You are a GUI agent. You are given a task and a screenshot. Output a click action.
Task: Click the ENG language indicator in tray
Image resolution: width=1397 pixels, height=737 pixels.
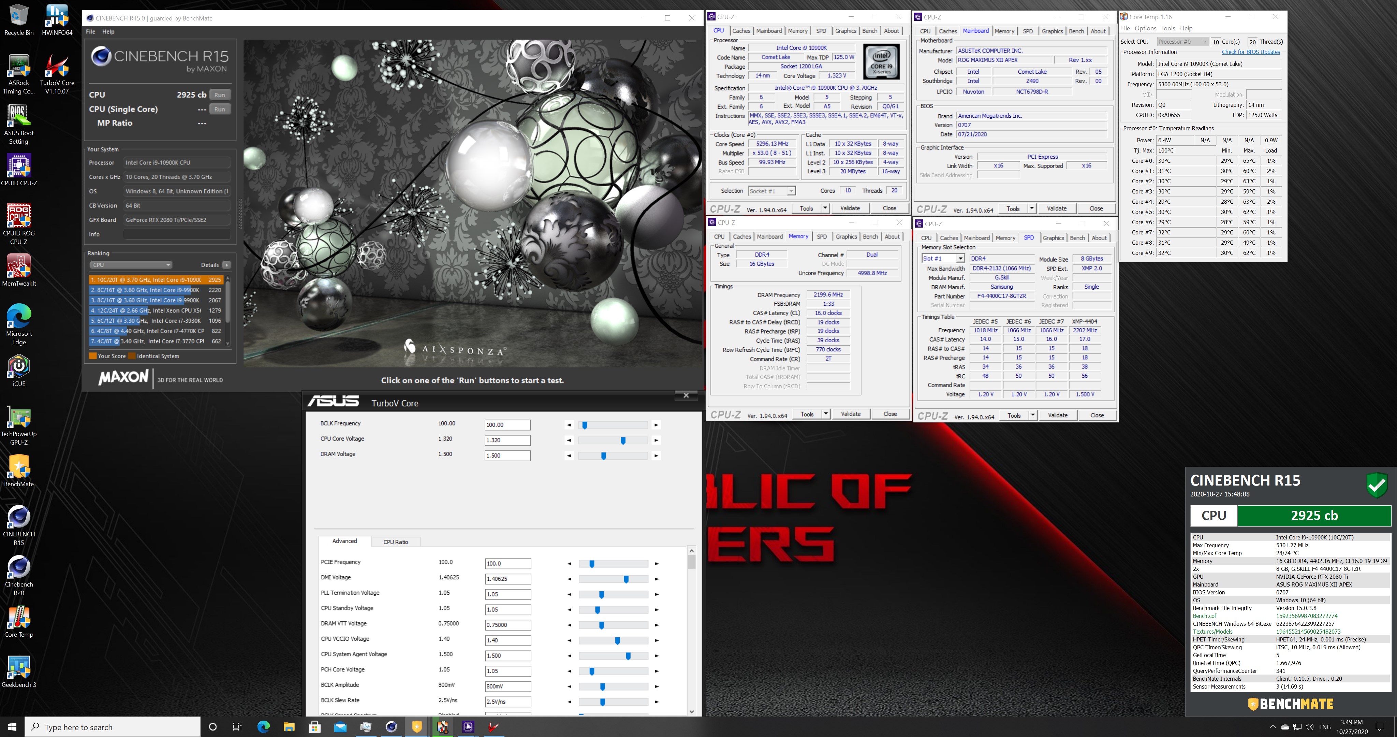[1325, 727]
